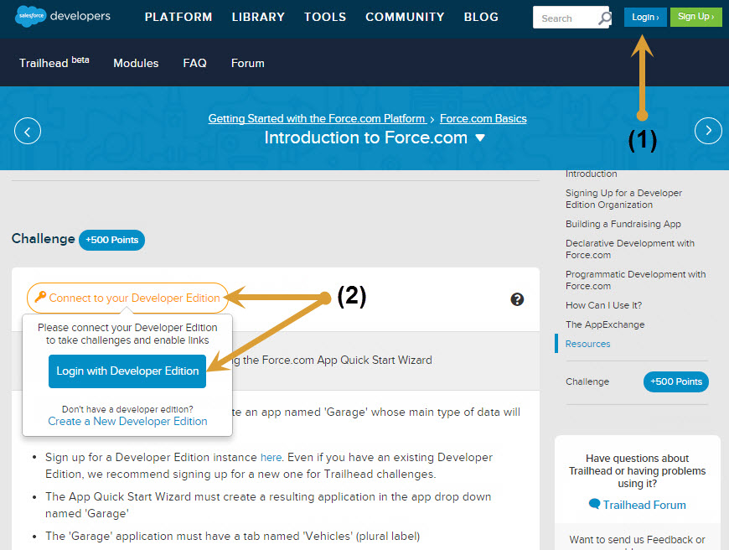Click the sidebar Challenge link
729x550 pixels.
click(587, 381)
